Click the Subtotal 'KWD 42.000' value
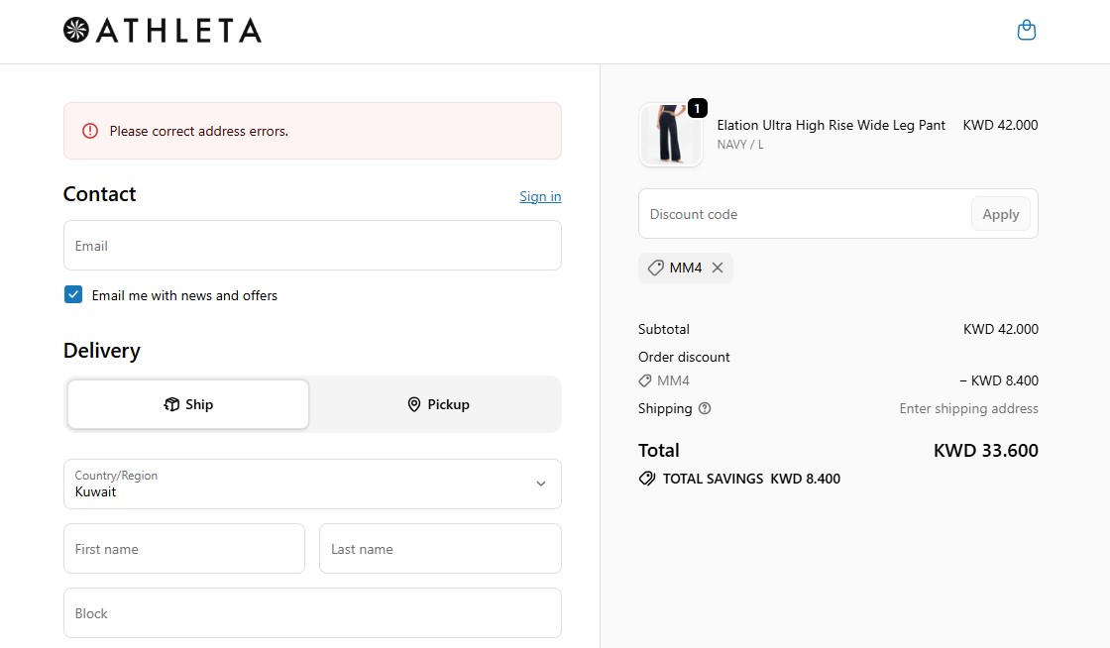 pos(1000,329)
